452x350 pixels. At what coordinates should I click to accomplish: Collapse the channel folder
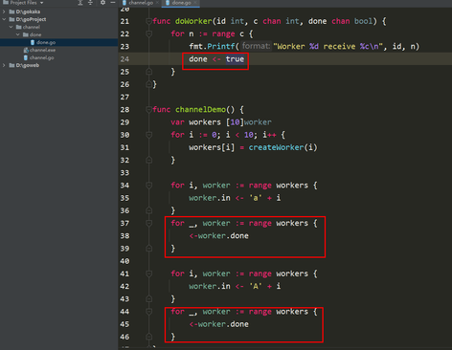tap(11, 27)
